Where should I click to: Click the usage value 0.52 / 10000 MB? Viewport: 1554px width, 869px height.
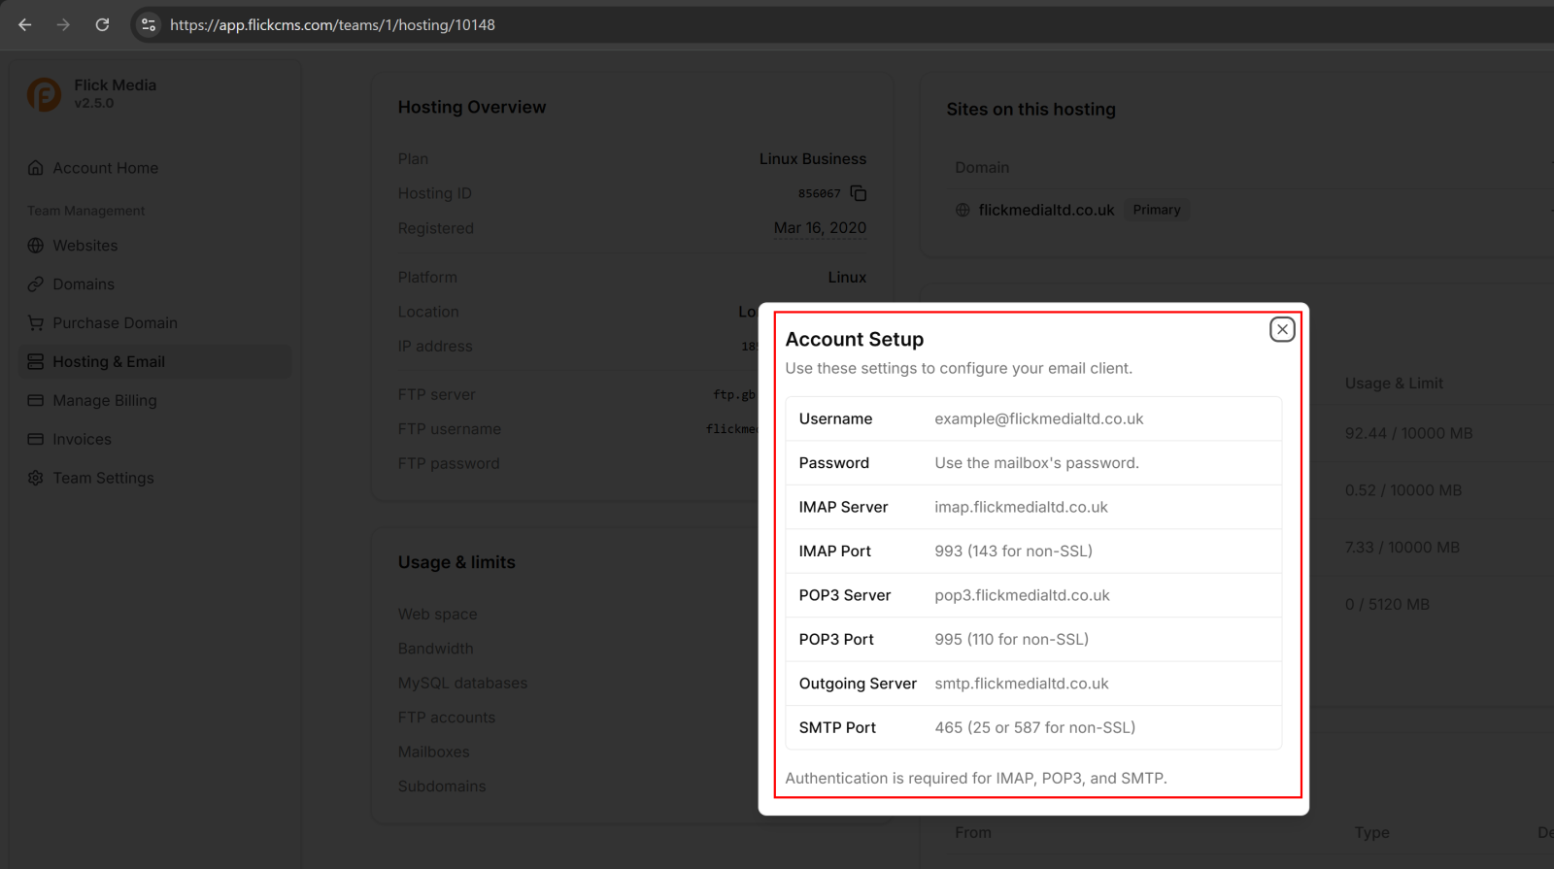click(x=1402, y=490)
